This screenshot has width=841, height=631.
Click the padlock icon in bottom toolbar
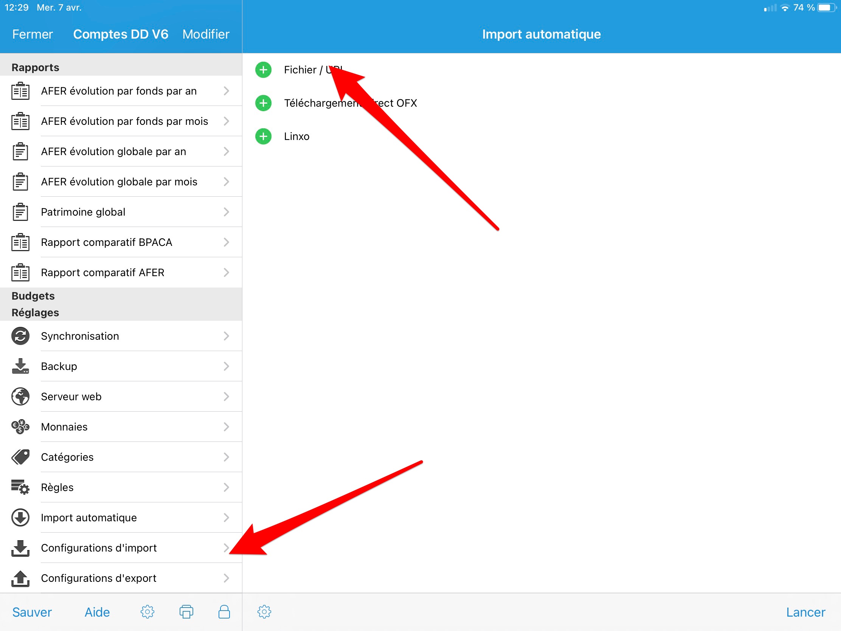(224, 612)
